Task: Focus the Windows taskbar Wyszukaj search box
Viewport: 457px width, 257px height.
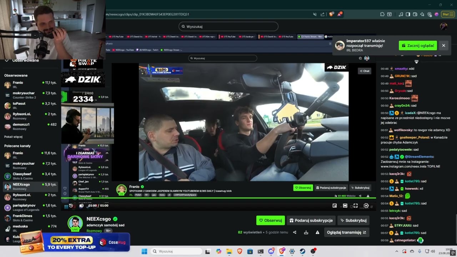Action: [x=176, y=251]
